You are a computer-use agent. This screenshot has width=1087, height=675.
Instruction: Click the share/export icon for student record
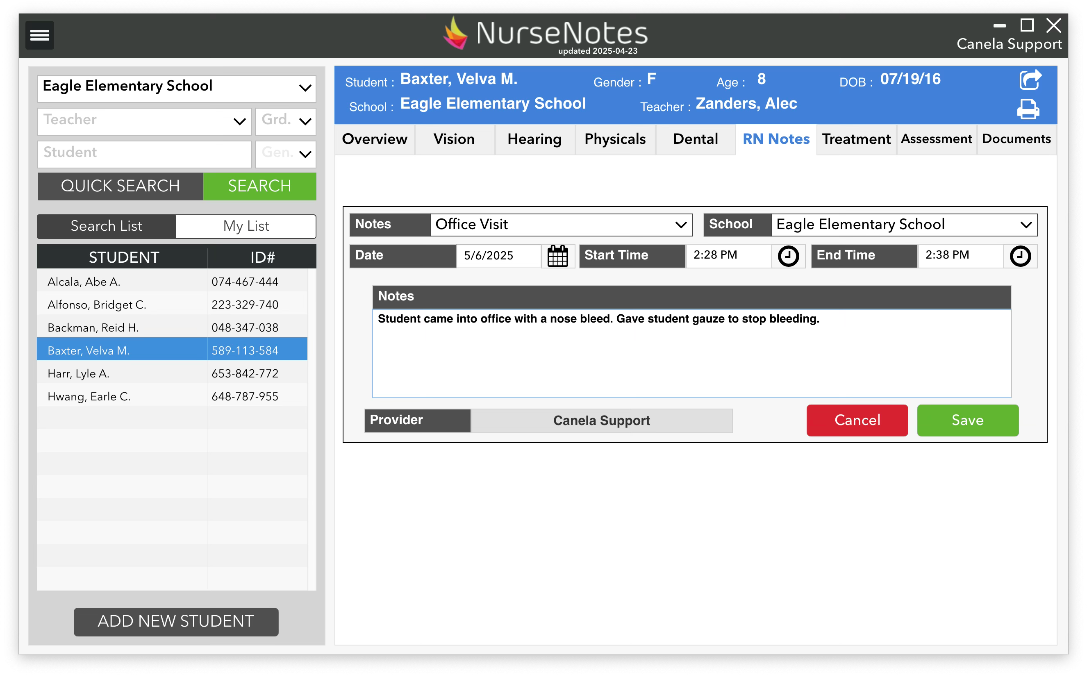pyautogui.click(x=1030, y=80)
